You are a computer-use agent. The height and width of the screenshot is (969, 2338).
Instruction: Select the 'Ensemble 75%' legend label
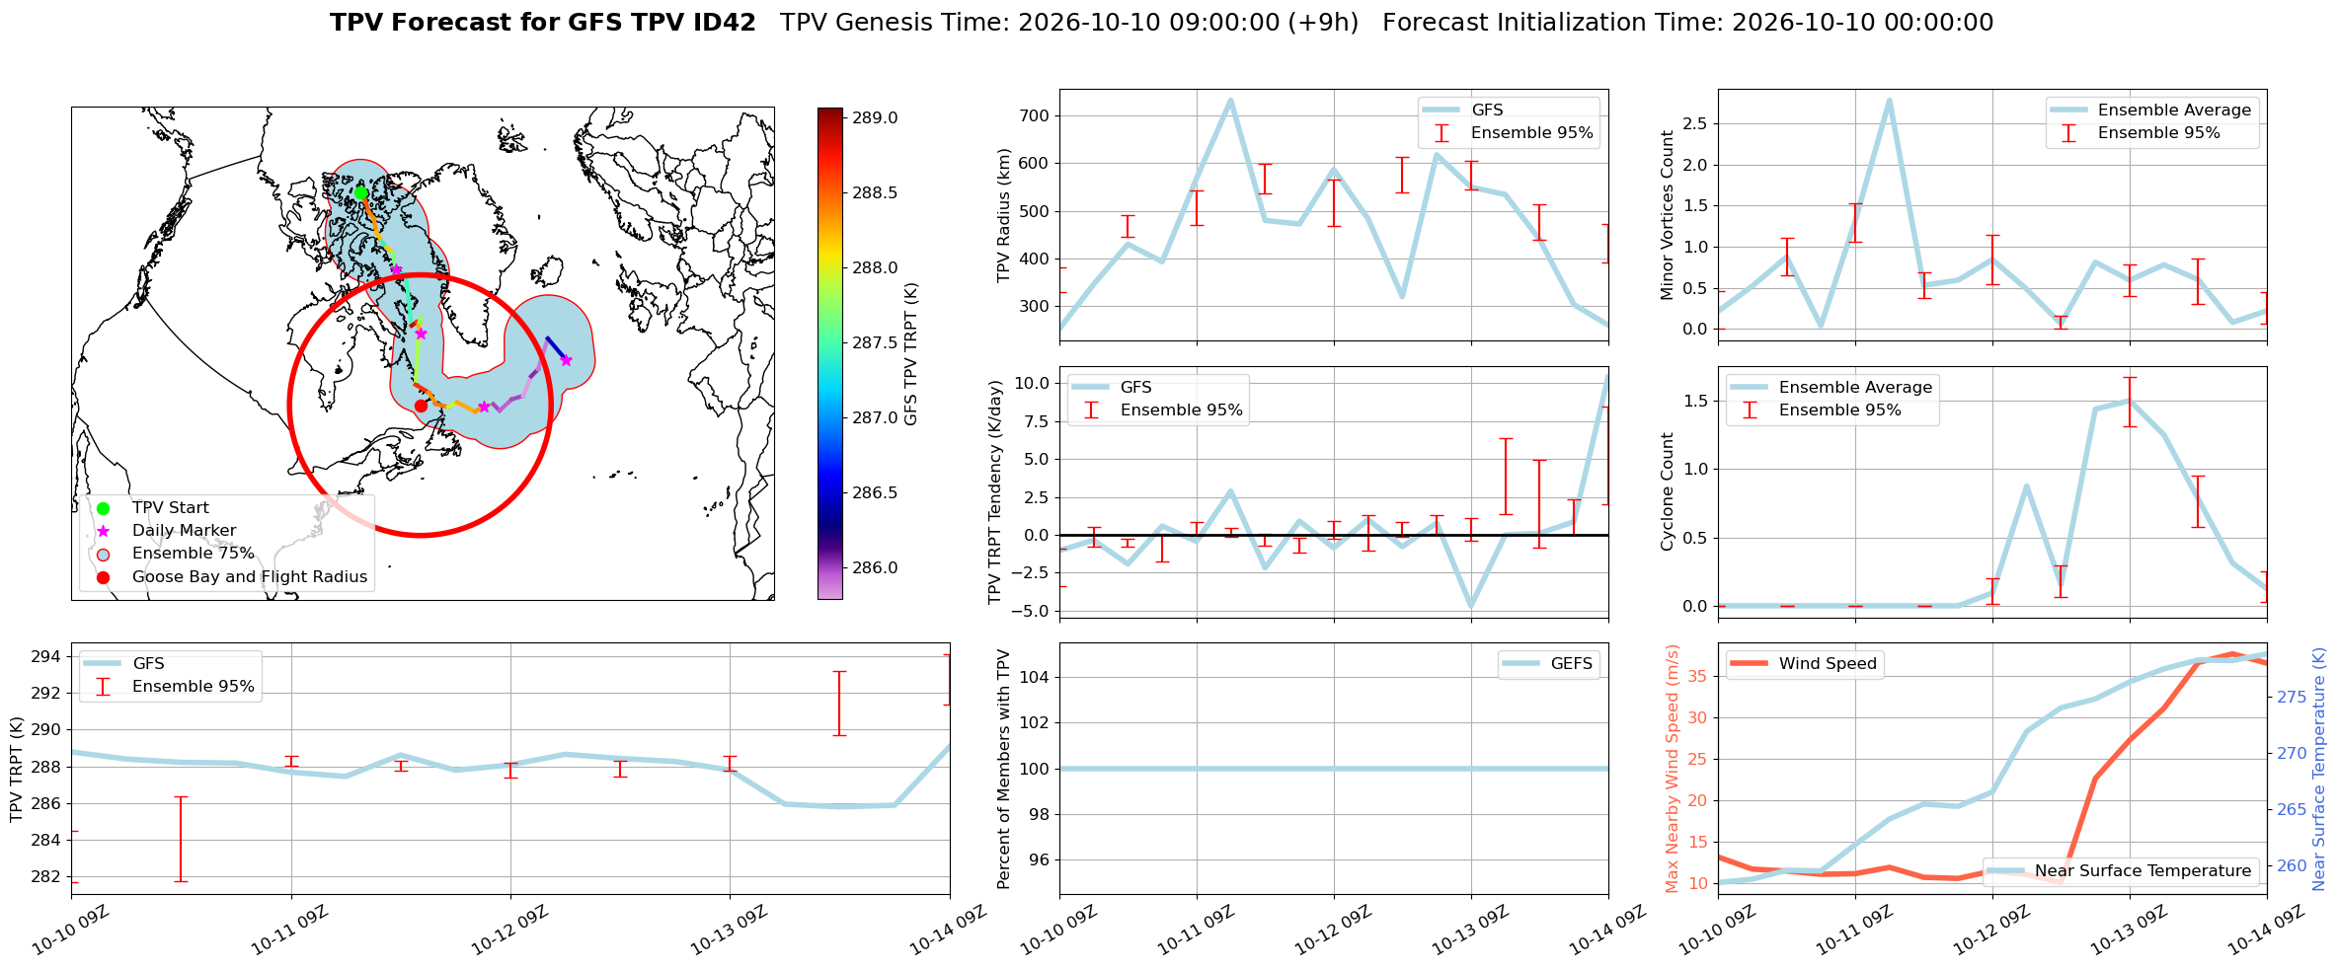[x=194, y=554]
